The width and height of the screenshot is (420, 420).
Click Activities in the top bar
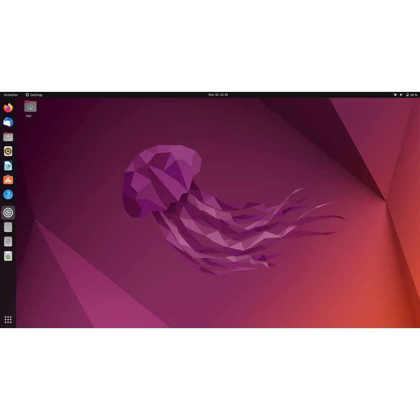point(10,95)
